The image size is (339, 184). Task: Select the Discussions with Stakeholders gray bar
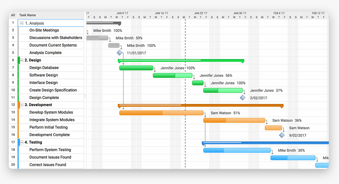coord(97,38)
